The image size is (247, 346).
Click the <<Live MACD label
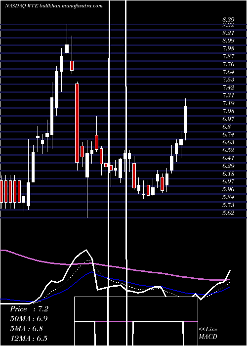[x=208, y=333]
